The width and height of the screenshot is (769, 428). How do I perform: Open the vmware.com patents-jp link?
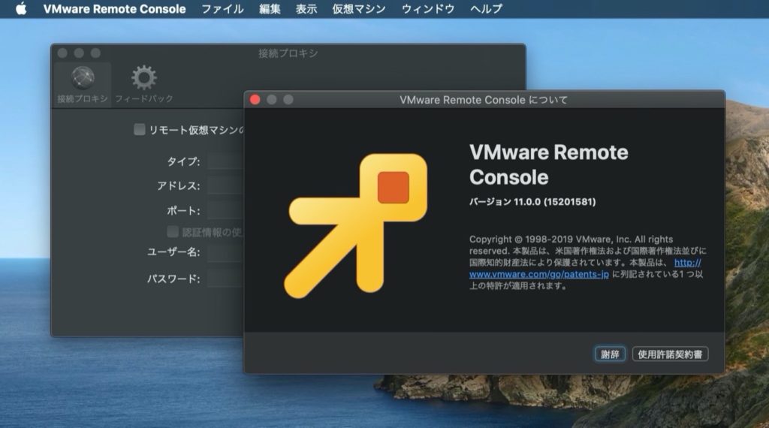pos(538,274)
